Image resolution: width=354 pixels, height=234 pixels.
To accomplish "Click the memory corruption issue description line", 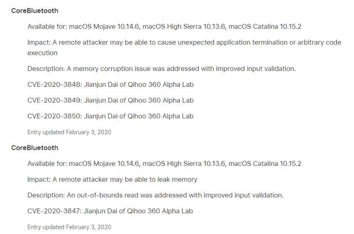I will click(161, 69).
